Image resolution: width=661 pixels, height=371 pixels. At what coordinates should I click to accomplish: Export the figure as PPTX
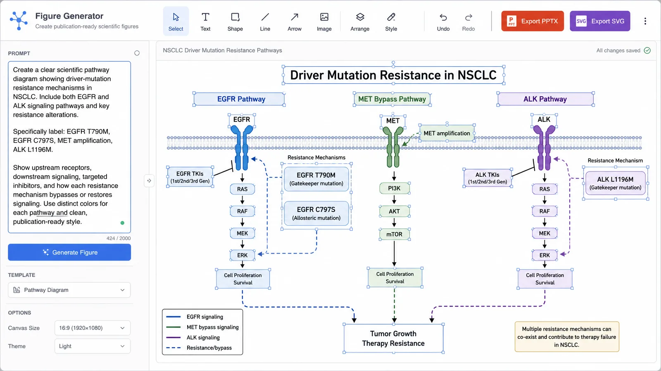[533, 21]
